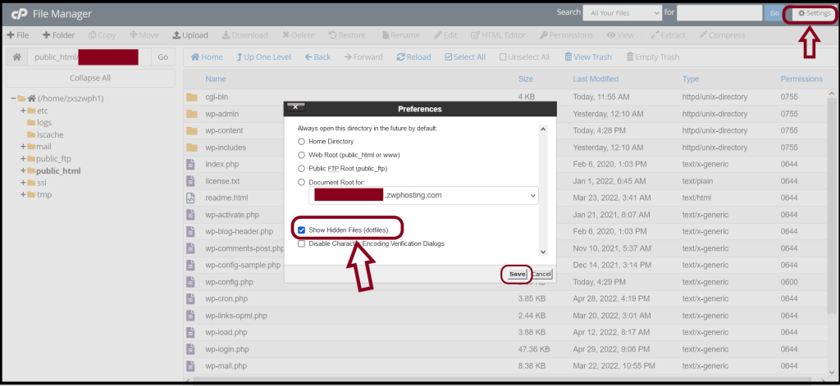Expand the etc folder in tree

click(23, 111)
